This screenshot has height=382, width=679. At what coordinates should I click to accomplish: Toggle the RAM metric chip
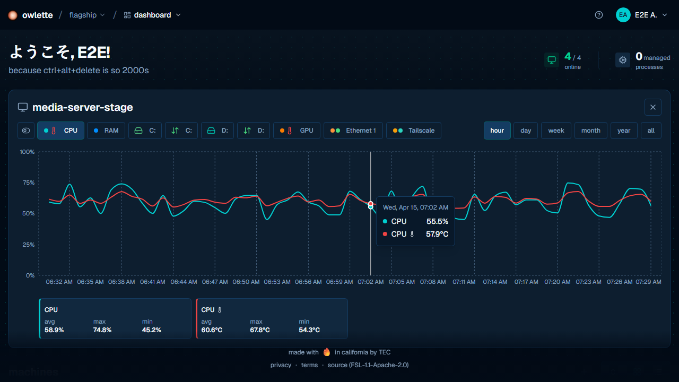pos(106,131)
